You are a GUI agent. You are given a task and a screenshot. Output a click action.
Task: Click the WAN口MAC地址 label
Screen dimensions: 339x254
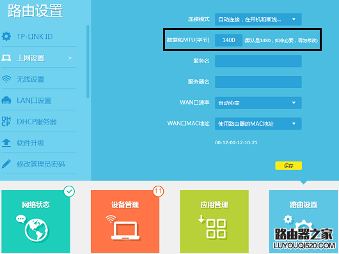pos(188,123)
